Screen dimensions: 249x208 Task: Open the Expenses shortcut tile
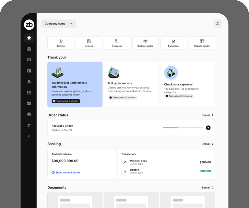117,43
